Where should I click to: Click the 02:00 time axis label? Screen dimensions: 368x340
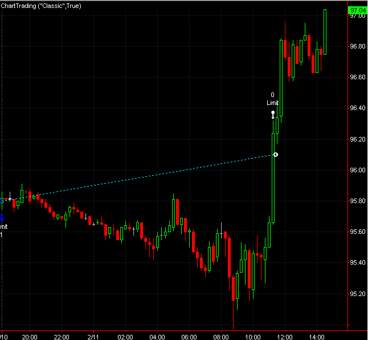pos(125,337)
